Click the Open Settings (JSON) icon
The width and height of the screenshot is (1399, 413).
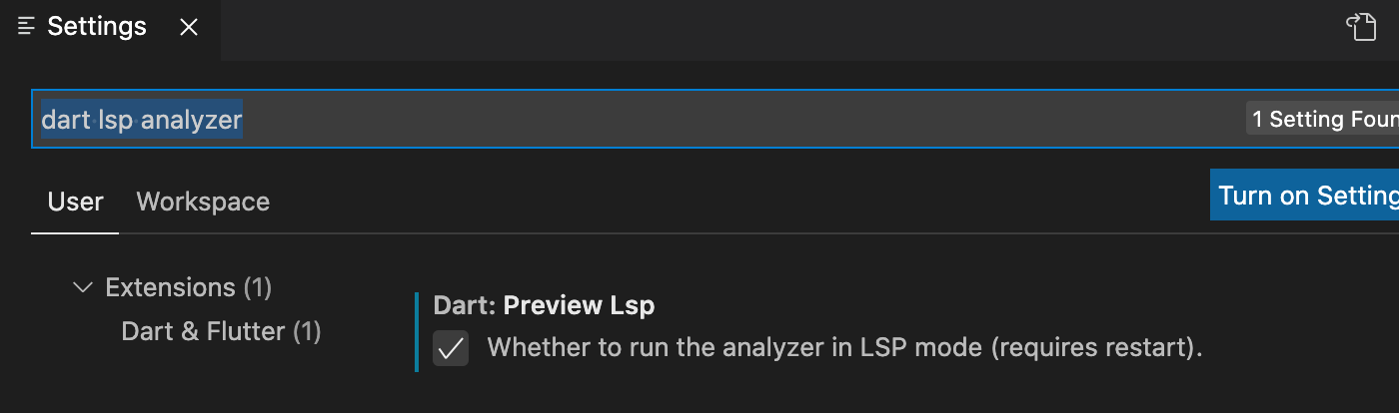[1361, 27]
